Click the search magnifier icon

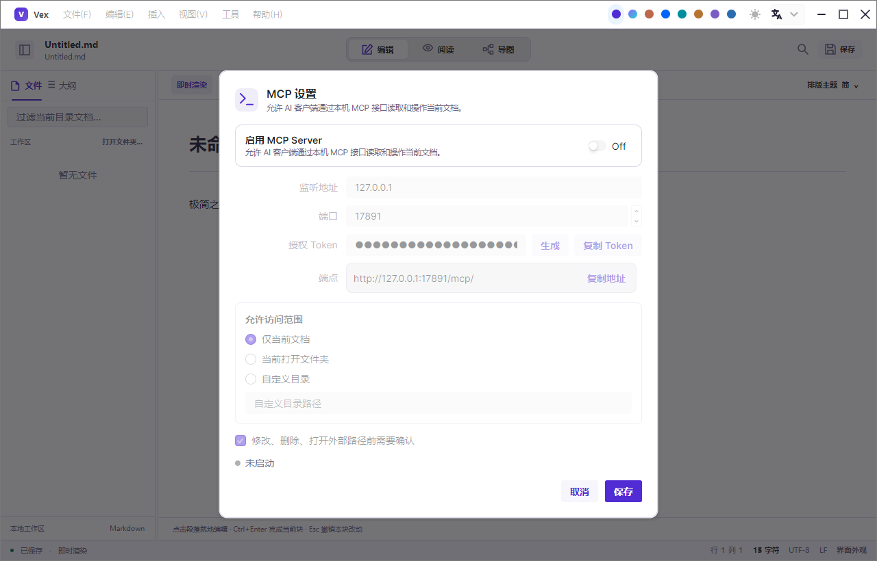tap(803, 49)
